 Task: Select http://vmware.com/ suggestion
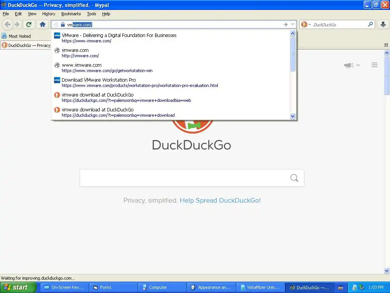click(x=171, y=53)
